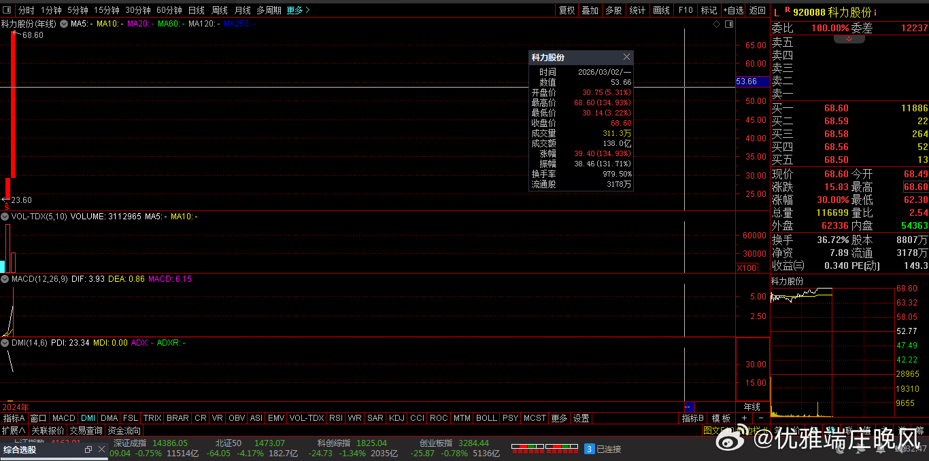Click the 复权 button
Viewport: 929px width, 461px height.
click(x=567, y=10)
